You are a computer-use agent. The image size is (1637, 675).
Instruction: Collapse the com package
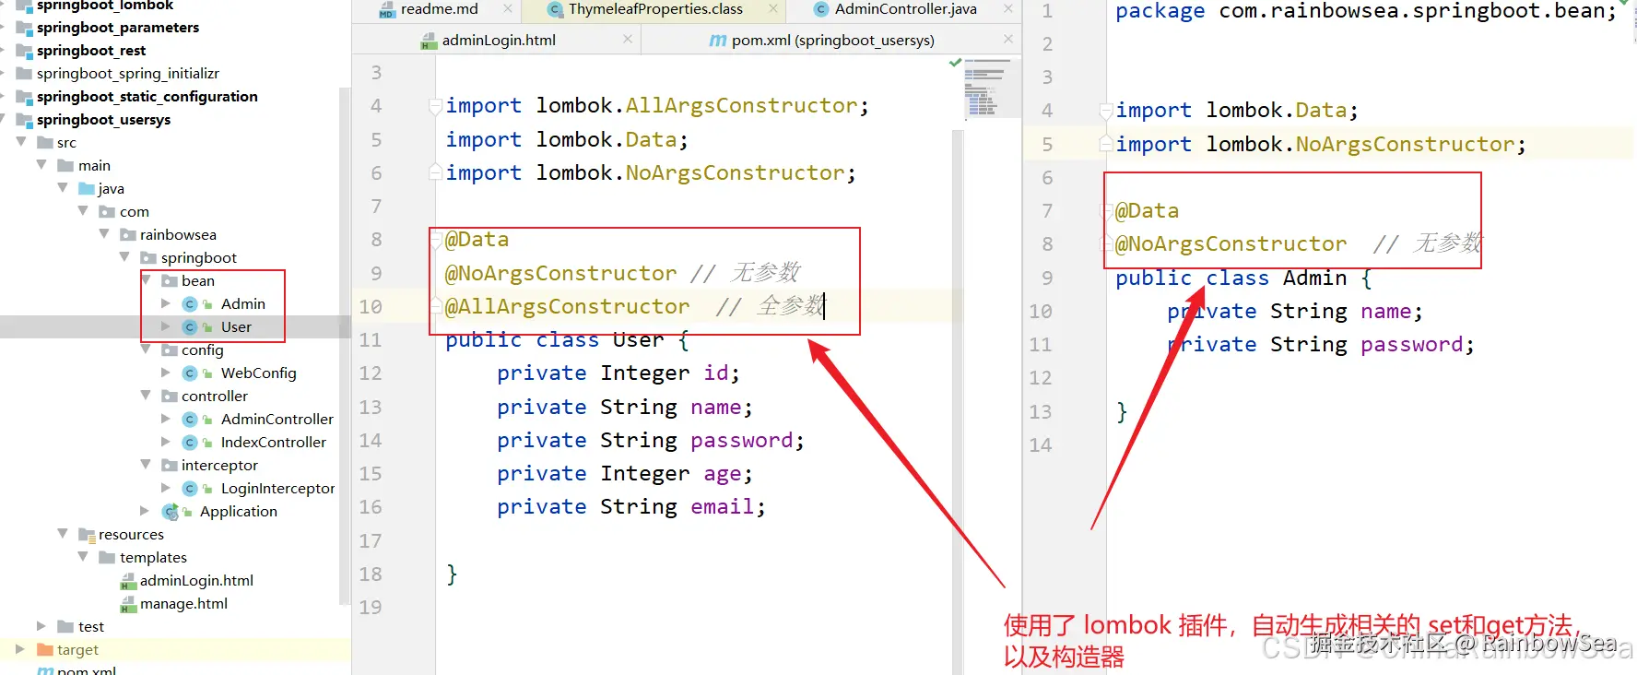coord(84,211)
